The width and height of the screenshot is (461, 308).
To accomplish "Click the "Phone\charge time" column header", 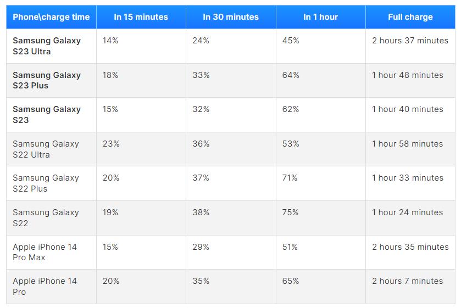I will coord(51,17).
